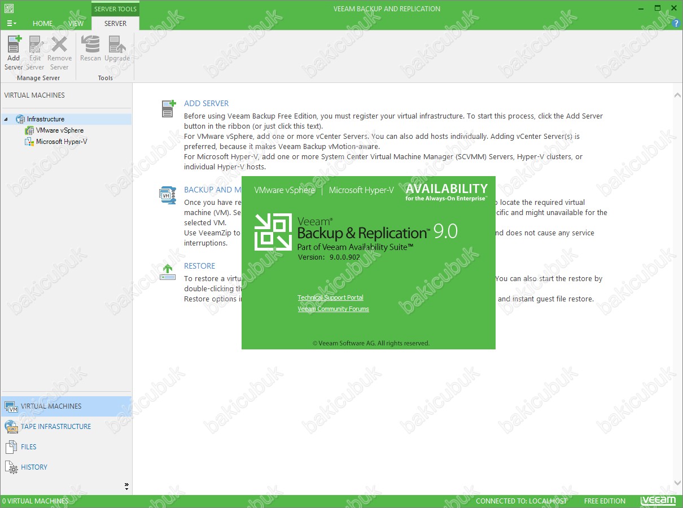Switch to the VIEW ribbon tab
The image size is (683, 508).
pos(76,24)
